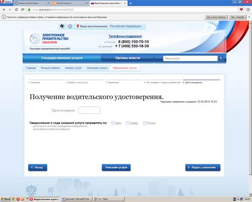Click the system tray clock

(x=247, y=199)
